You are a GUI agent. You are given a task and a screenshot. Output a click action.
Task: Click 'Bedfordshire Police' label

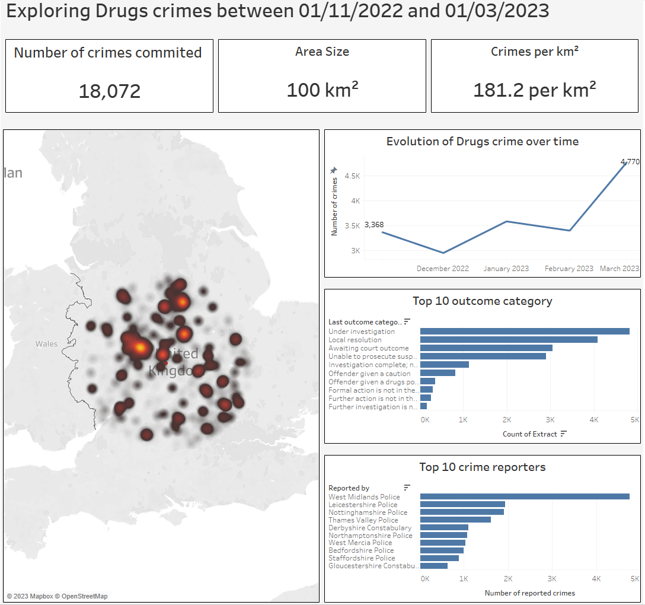pyautogui.click(x=361, y=550)
